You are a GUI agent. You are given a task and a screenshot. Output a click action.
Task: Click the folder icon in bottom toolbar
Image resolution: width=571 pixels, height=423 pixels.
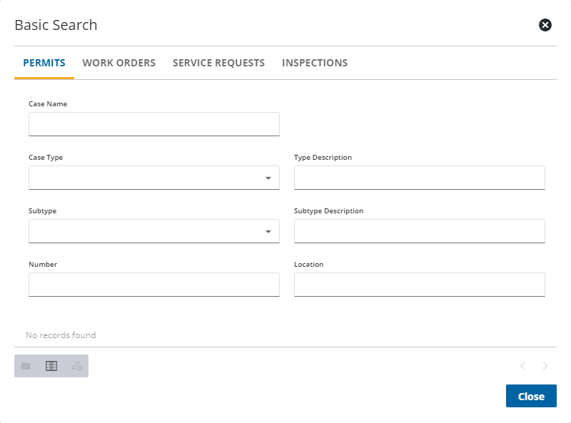(26, 366)
